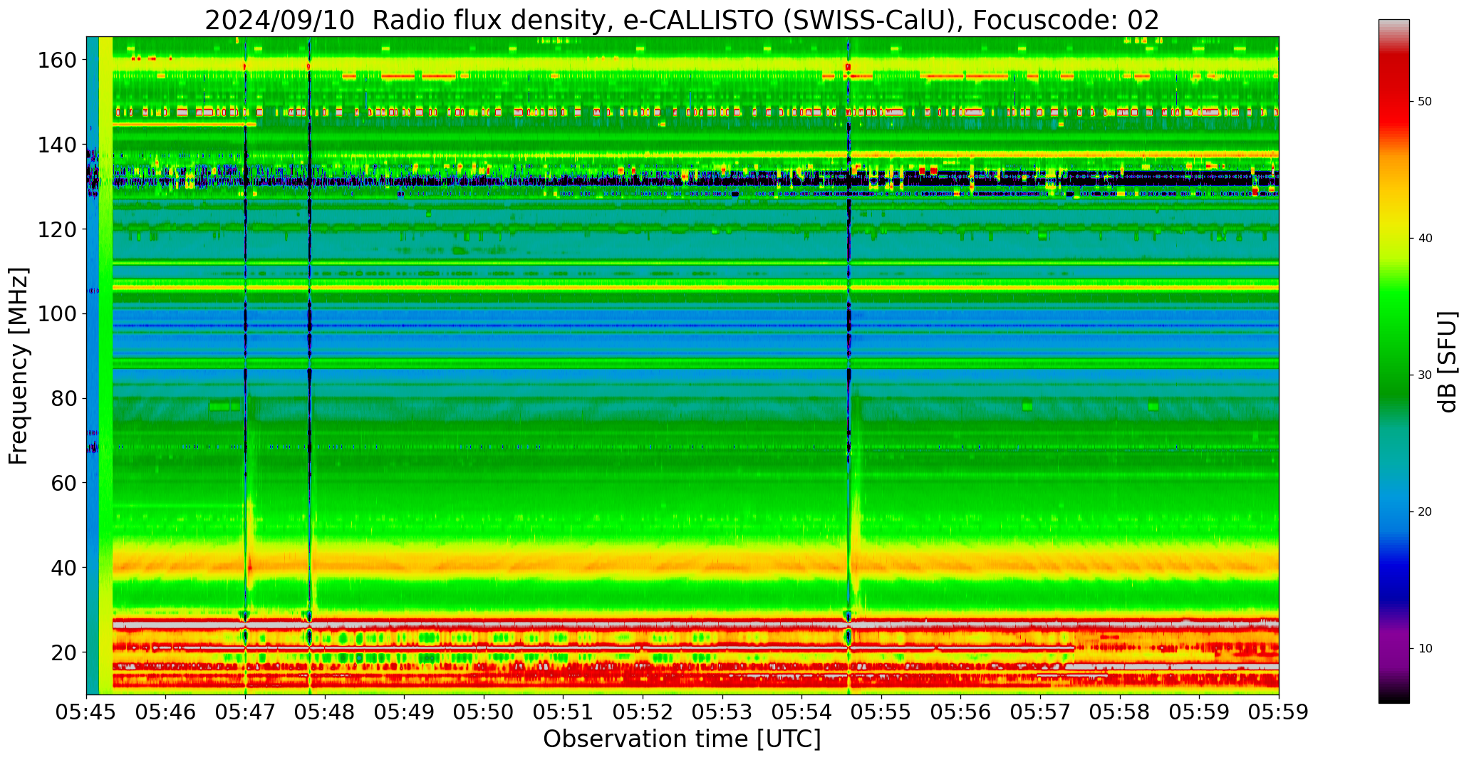The height and width of the screenshot is (760, 1469).
Task: Click the 'Observation time [UTC]' axis label
Action: [x=682, y=739]
